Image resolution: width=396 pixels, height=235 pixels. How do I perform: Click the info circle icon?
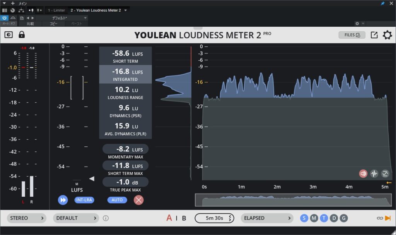[x=106, y=218]
